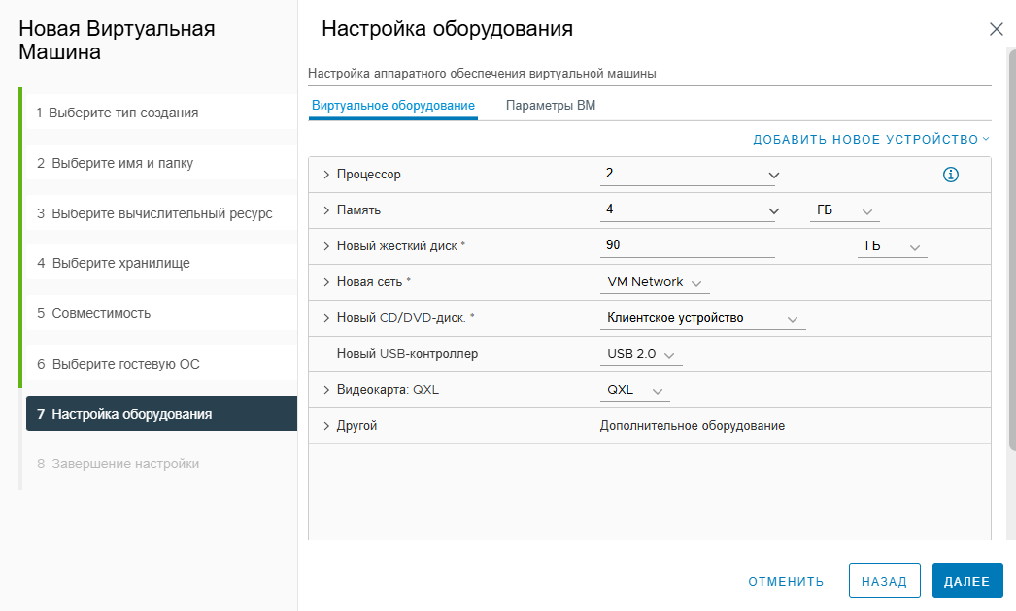Expand the Процессор row

pos(326,175)
